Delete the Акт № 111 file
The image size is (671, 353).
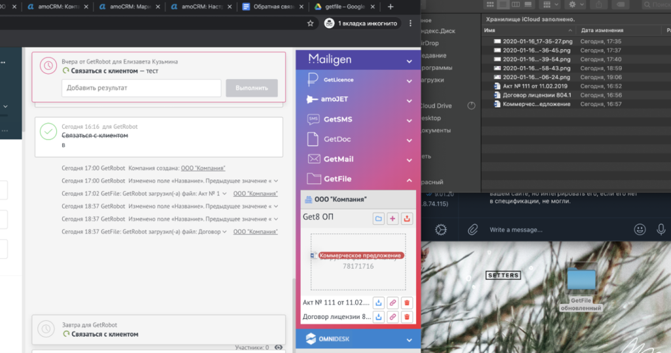tap(406, 303)
